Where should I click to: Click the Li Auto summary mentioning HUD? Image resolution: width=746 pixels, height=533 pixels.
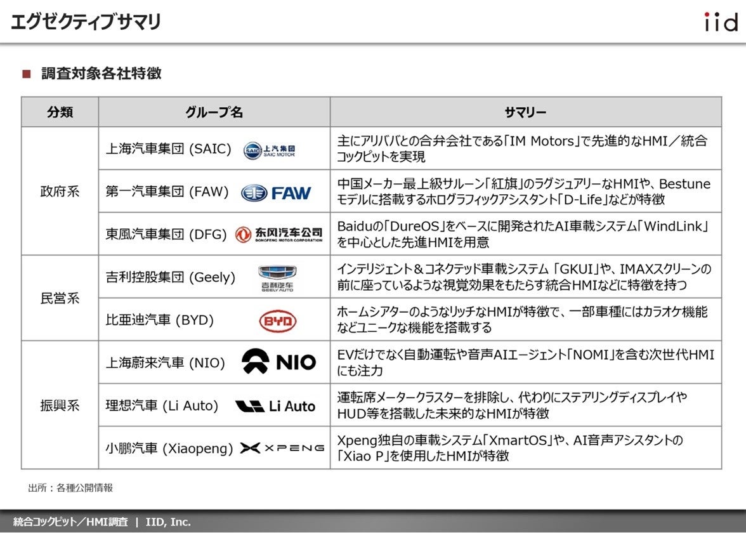click(512, 405)
